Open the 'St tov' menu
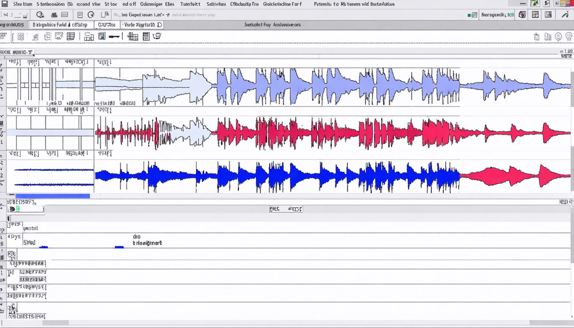574x328 pixels. click(111, 4)
